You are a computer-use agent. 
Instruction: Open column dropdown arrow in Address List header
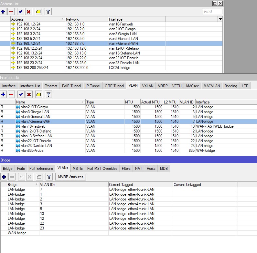(x=220, y=19)
